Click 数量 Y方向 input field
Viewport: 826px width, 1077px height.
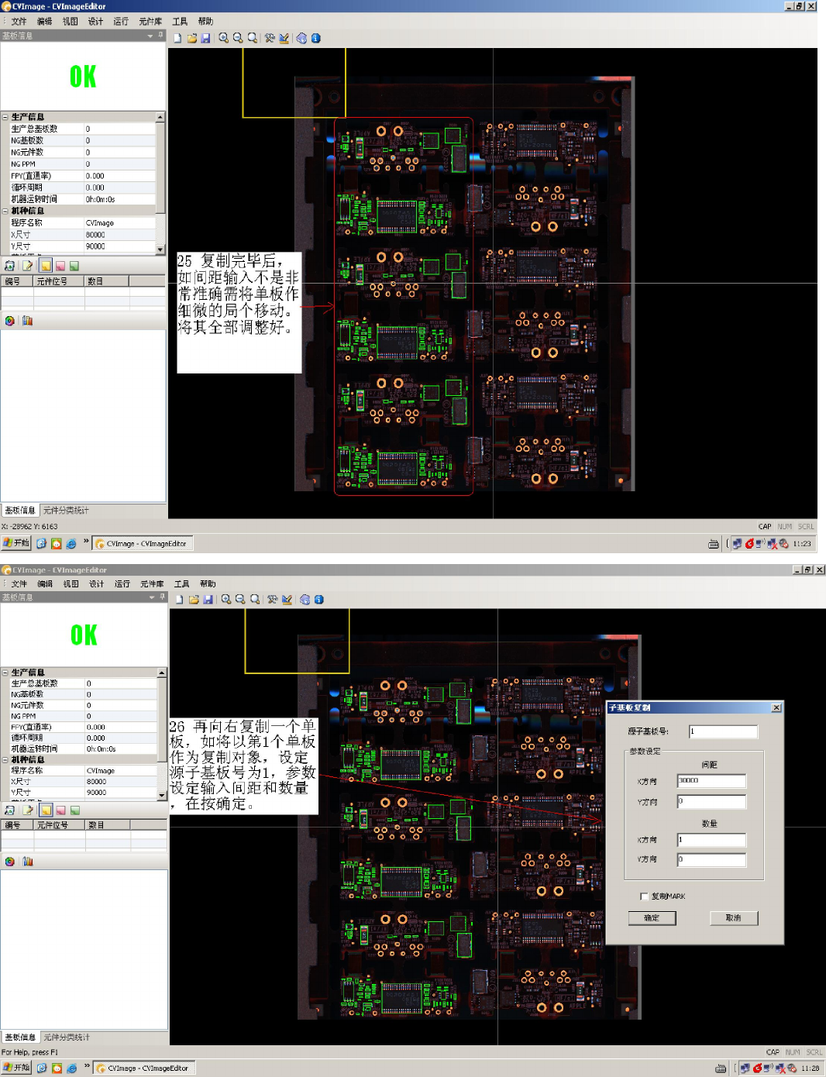pyautogui.click(x=711, y=859)
